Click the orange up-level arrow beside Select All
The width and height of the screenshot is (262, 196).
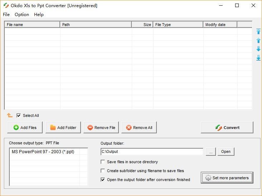coord(10,115)
